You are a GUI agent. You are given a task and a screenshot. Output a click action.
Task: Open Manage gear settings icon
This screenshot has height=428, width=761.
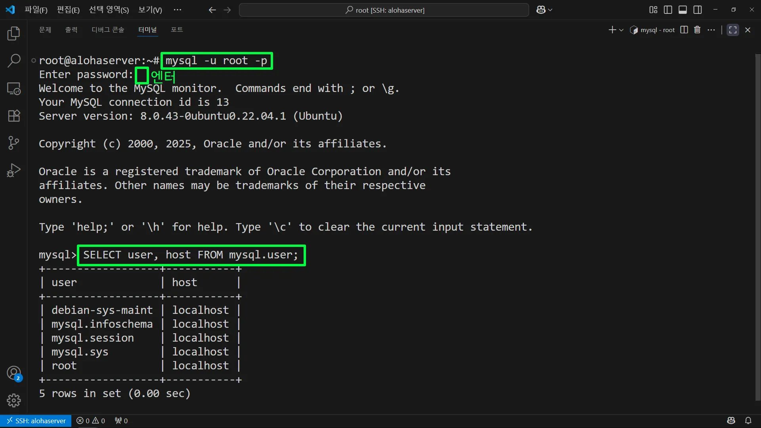[14, 400]
